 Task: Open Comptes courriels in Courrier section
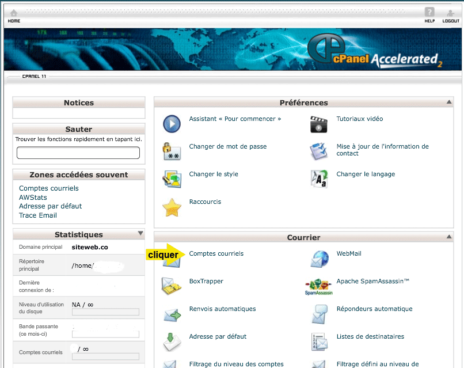tap(216, 253)
